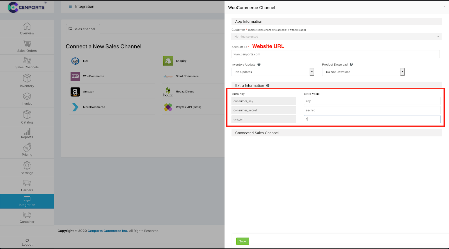Image resolution: width=449 pixels, height=249 pixels.
Task: Open the Carriers truck icon
Action: pos(27,183)
